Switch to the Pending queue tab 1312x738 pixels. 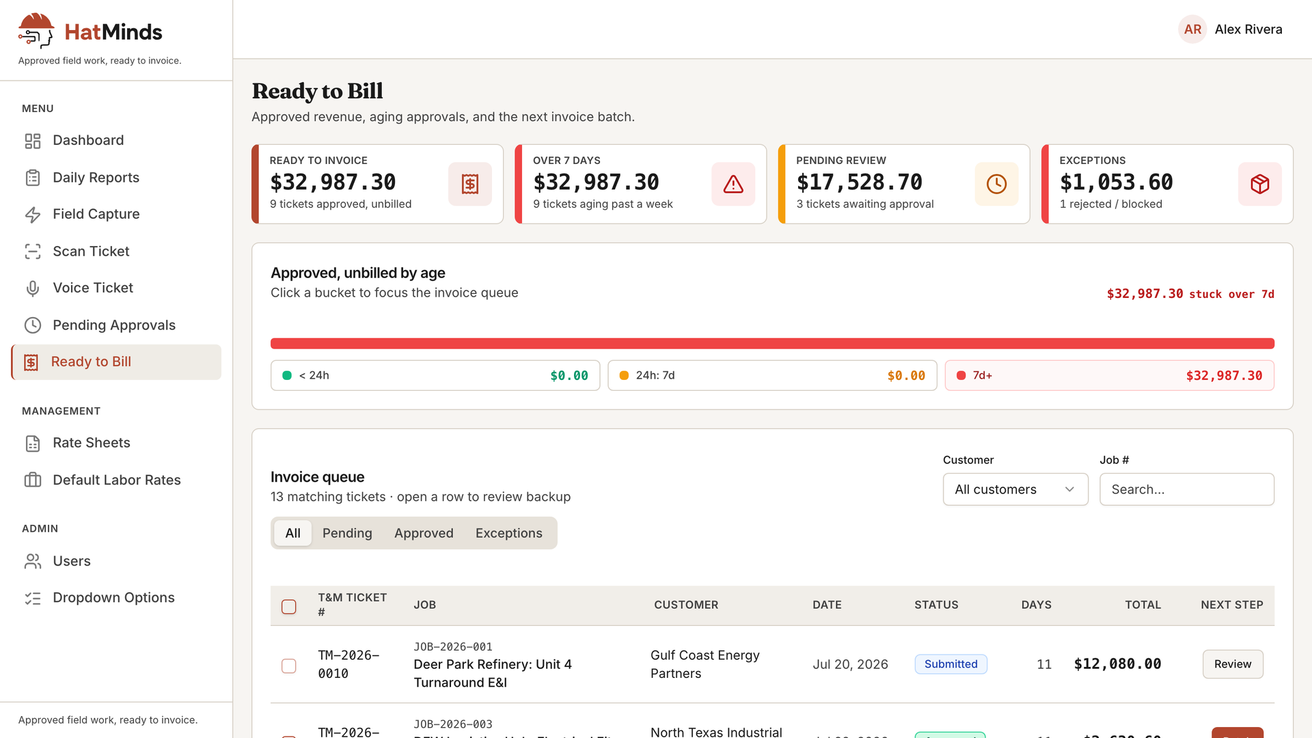click(347, 533)
